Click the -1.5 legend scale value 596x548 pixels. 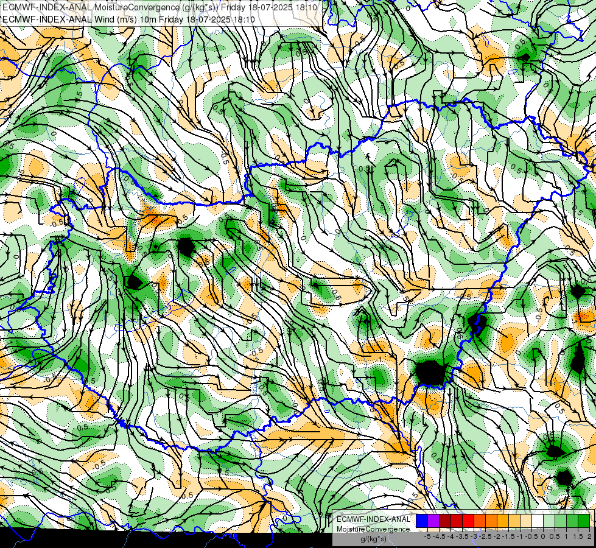pos(508,536)
